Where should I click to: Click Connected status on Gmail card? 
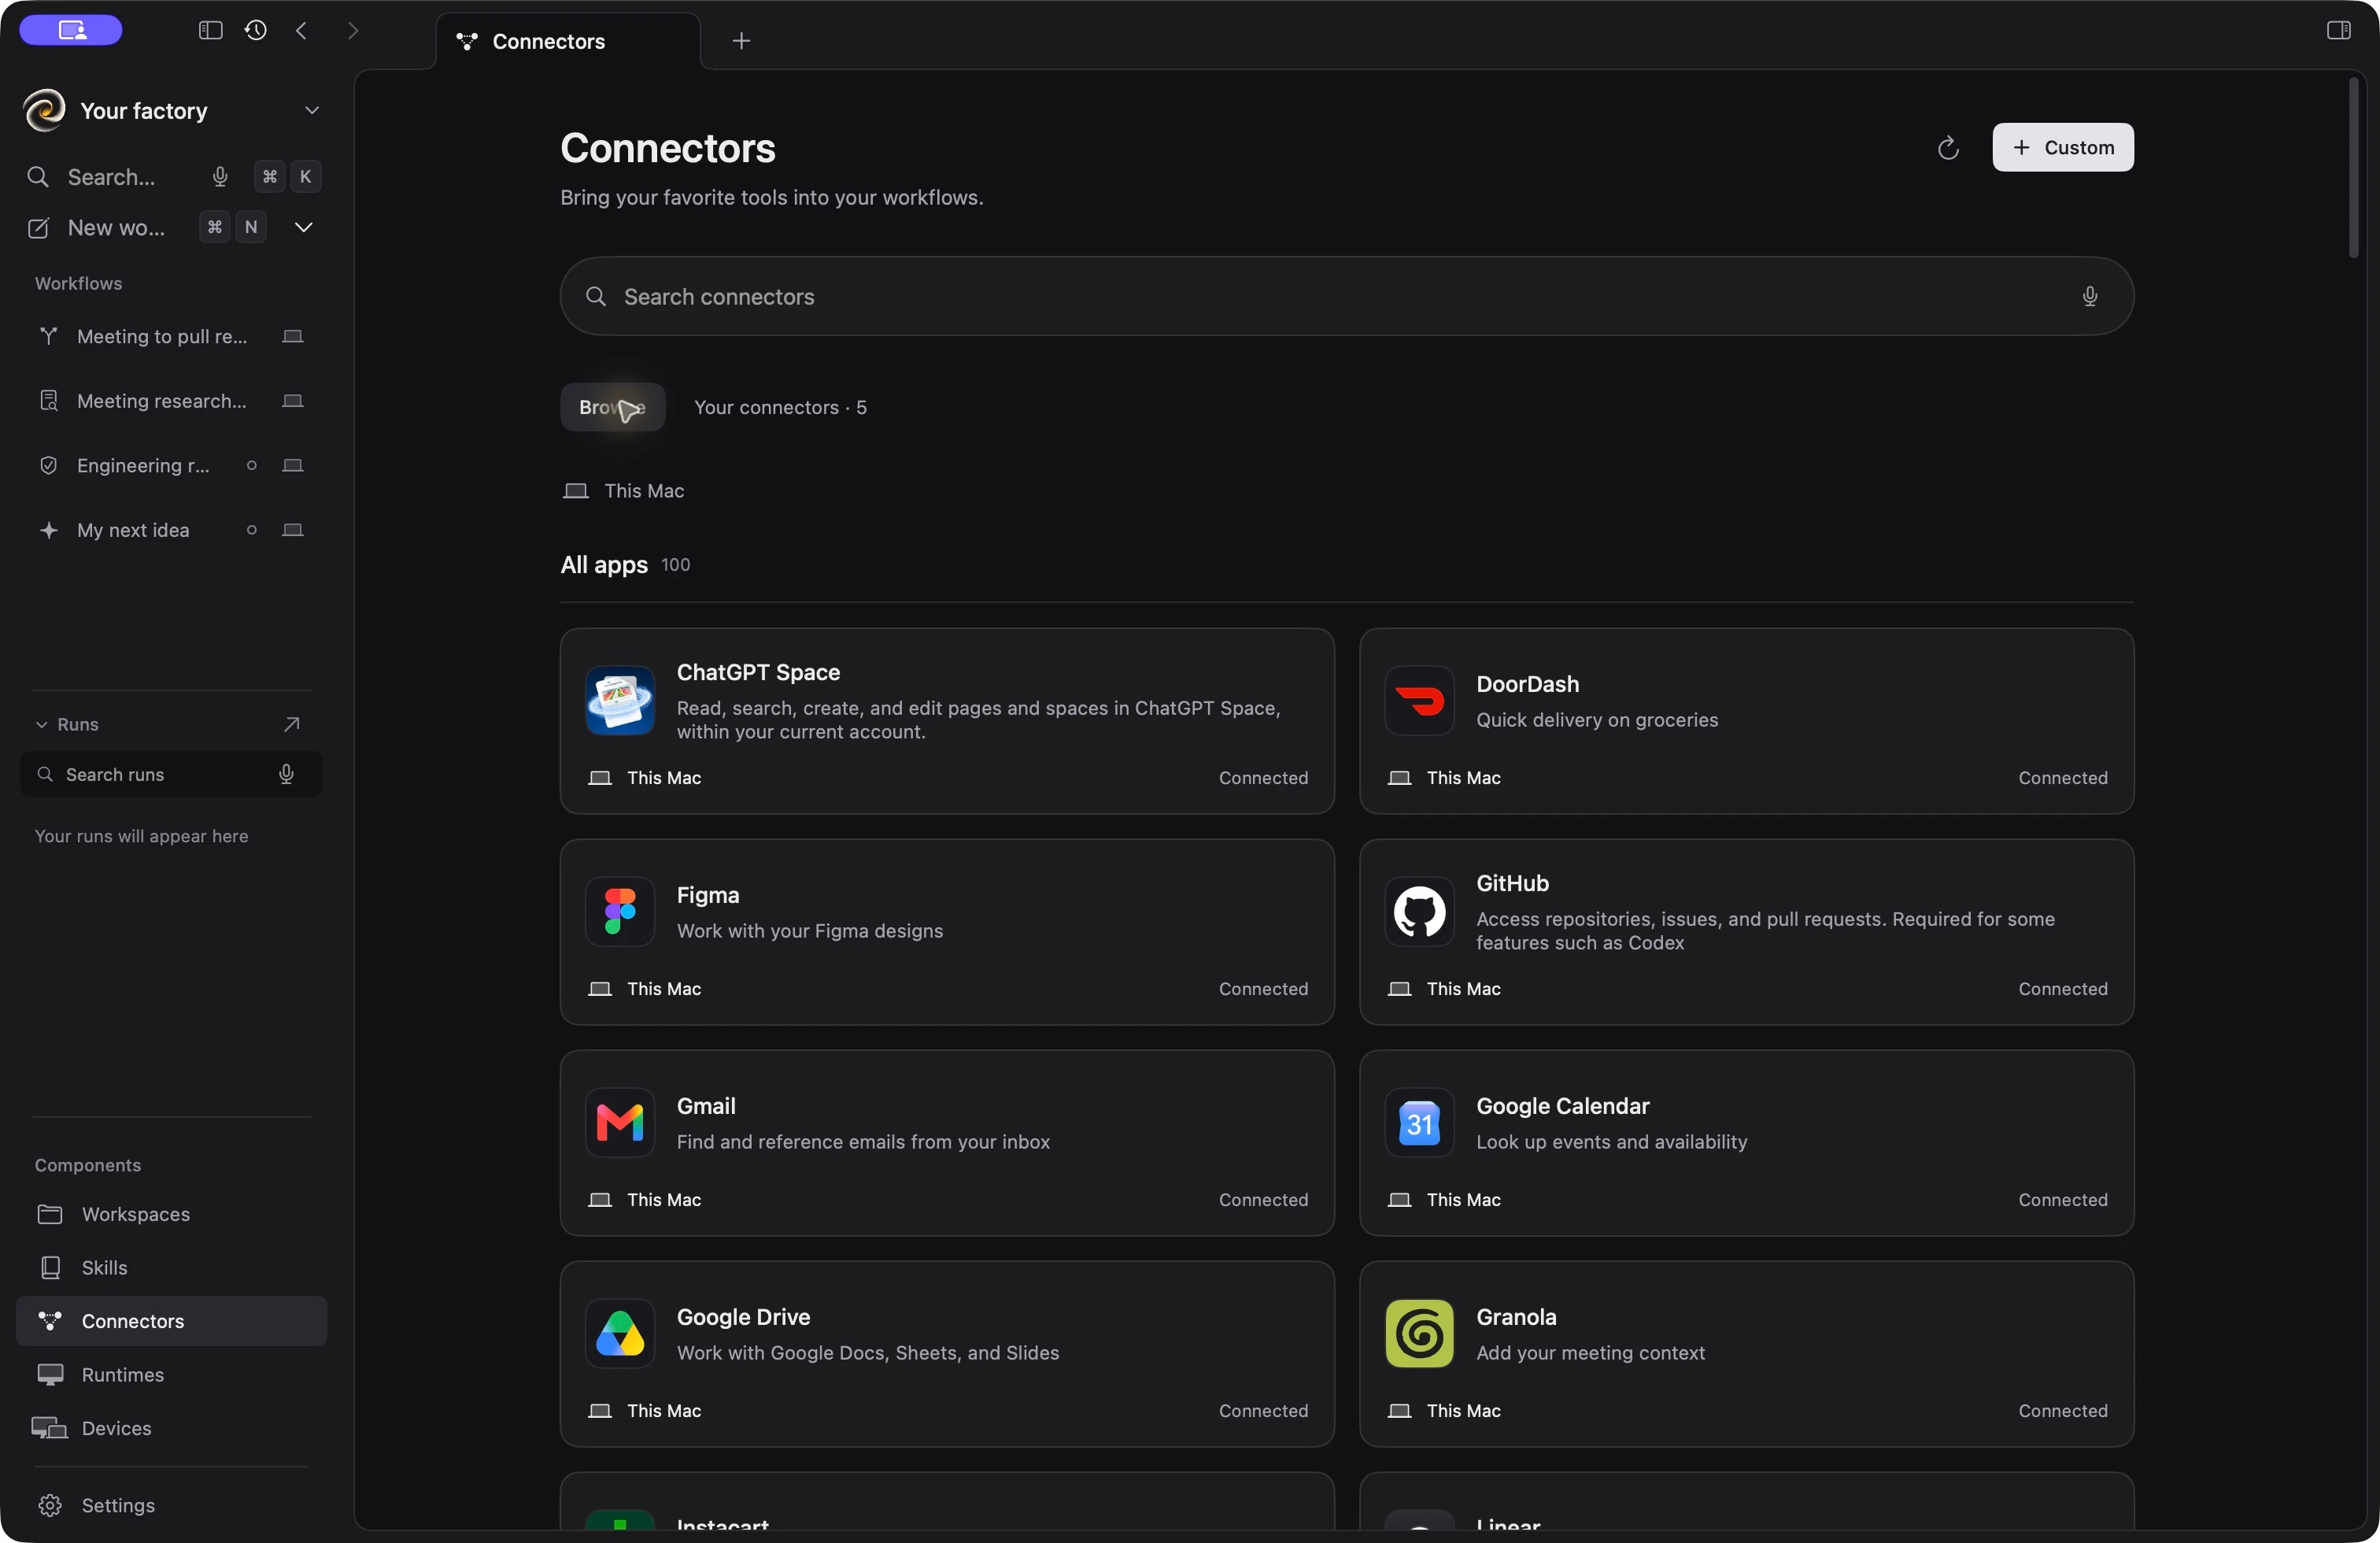(1263, 1200)
